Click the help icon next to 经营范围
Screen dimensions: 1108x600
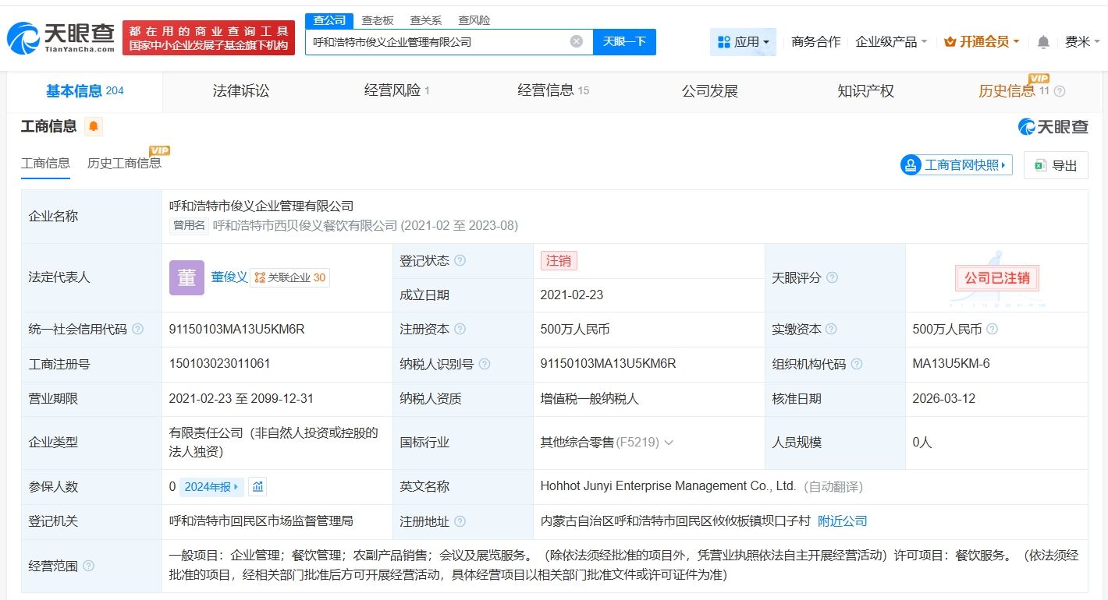[88, 566]
